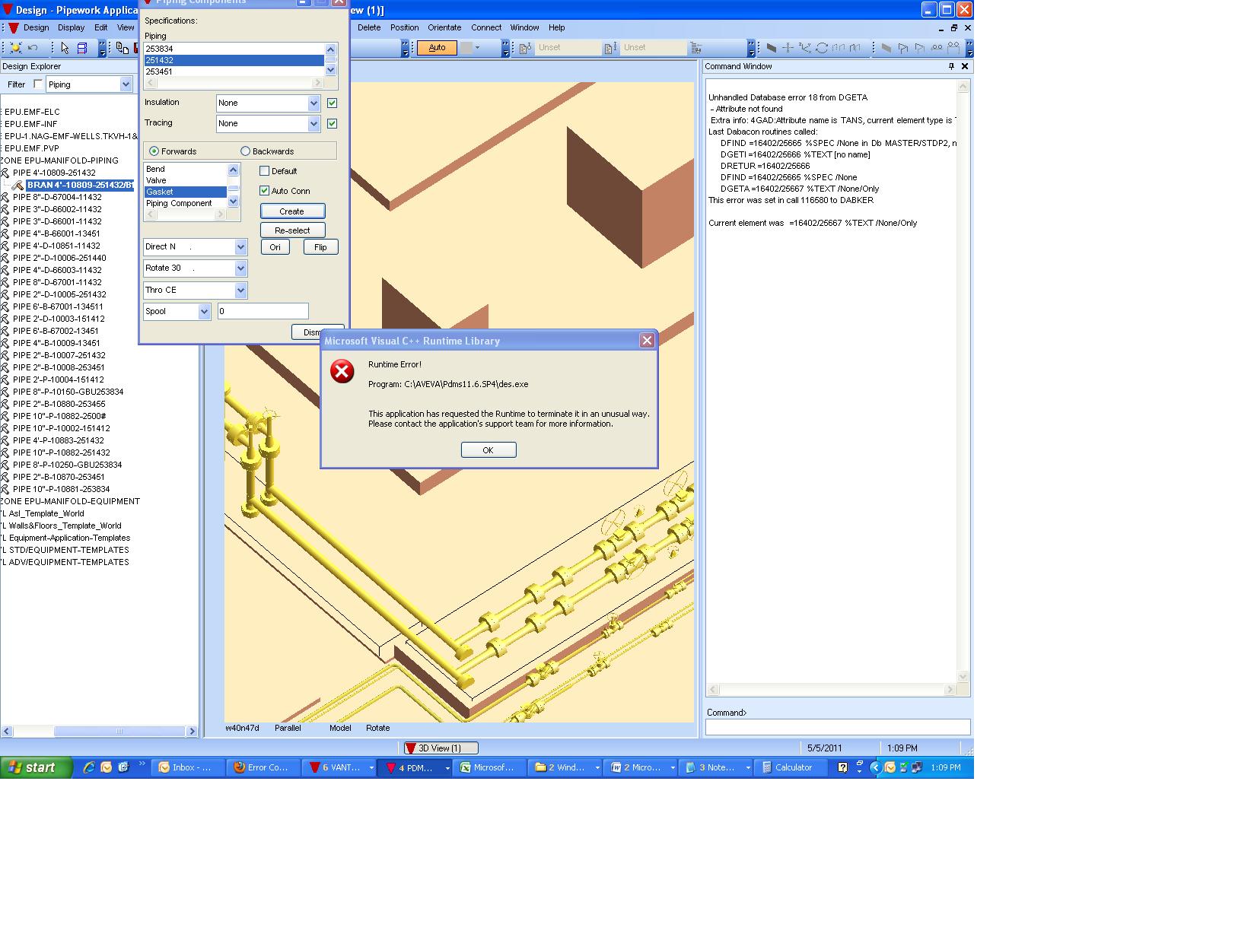Select Gasket in component type list
Screen dimensions: 1254x940
(185, 192)
